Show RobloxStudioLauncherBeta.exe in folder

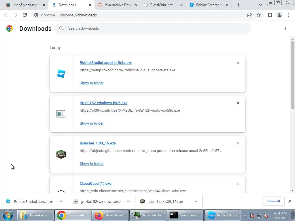(x=92, y=83)
